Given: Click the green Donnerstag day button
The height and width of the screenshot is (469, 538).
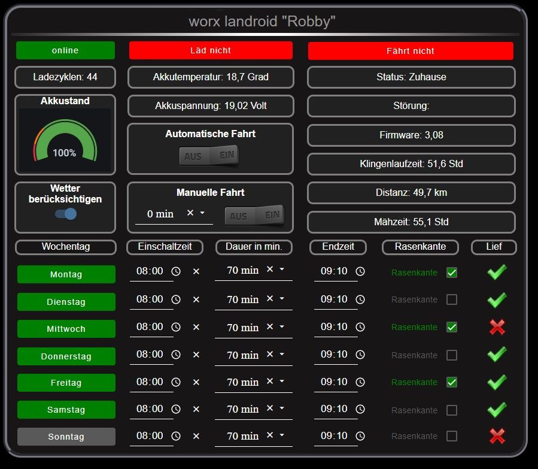Looking at the screenshot, I should [x=66, y=356].
